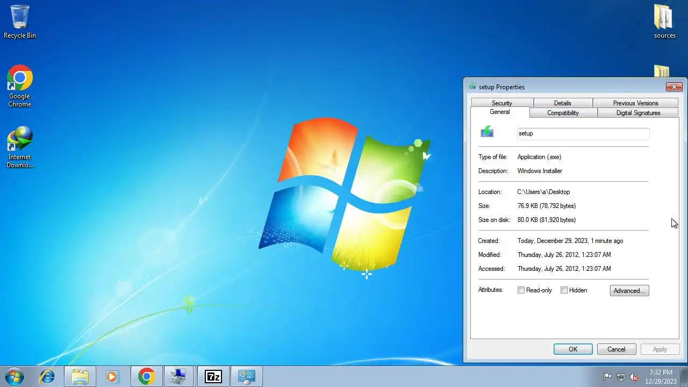Click the Modified date value

coord(564,255)
